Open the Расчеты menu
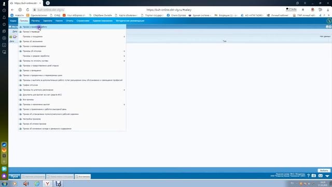The height and width of the screenshot is (187, 332). click(x=36, y=21)
